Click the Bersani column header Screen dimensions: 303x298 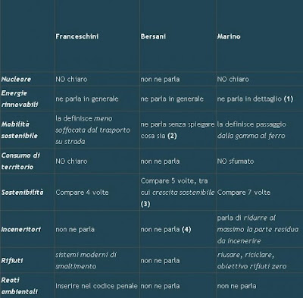[153, 36]
